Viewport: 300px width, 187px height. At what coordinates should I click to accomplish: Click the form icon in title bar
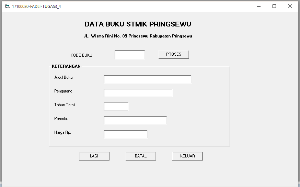pos(8,6)
